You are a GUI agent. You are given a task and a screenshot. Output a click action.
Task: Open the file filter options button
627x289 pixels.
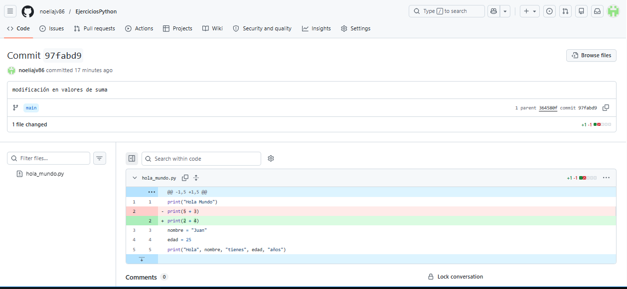[x=100, y=158]
